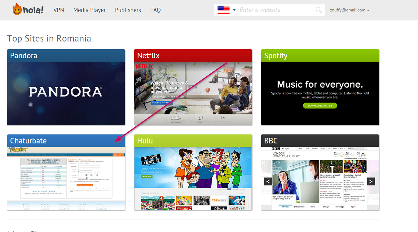
Task: Click the Netflix logo in its preview
Action: [x=144, y=66]
